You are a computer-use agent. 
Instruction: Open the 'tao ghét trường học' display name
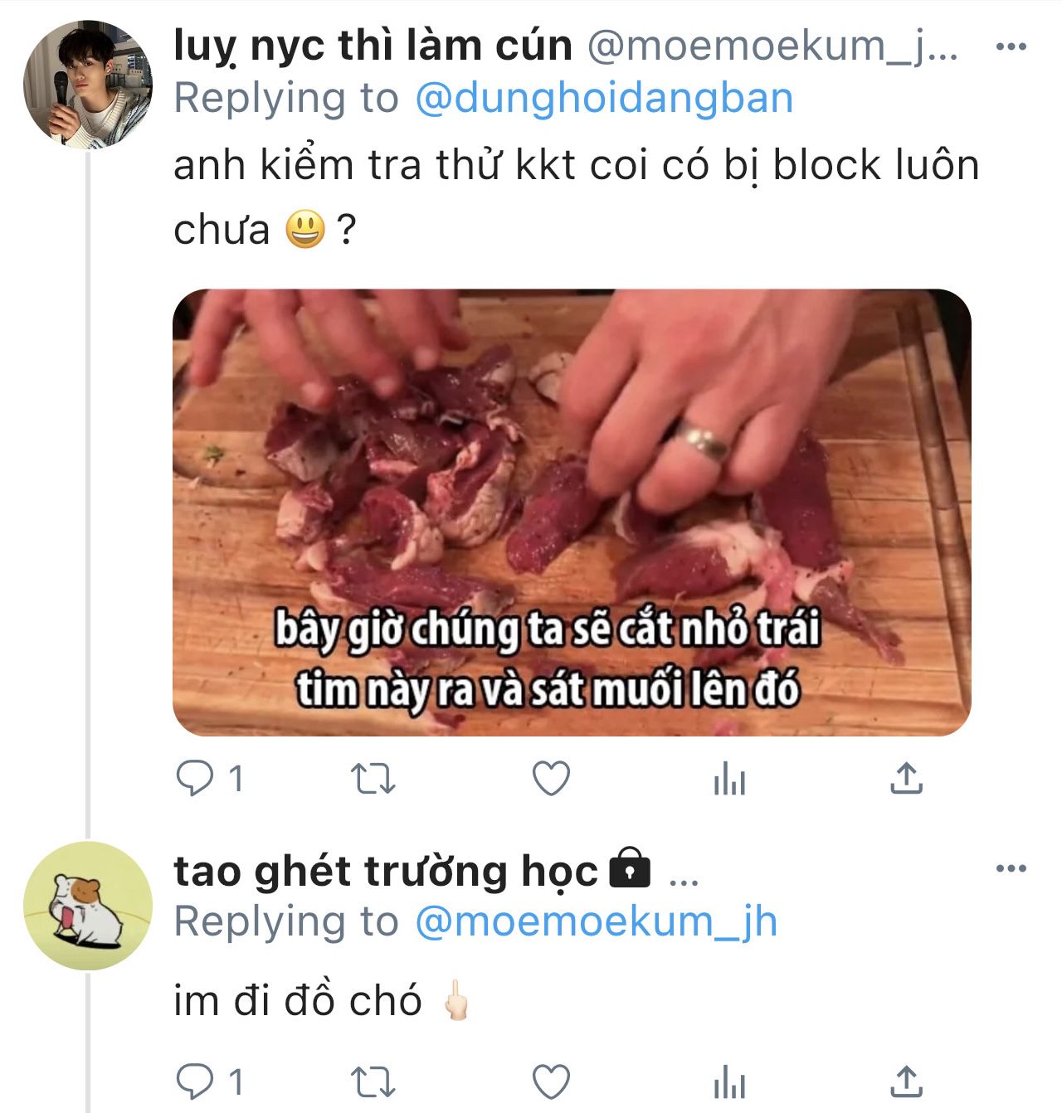(386, 872)
